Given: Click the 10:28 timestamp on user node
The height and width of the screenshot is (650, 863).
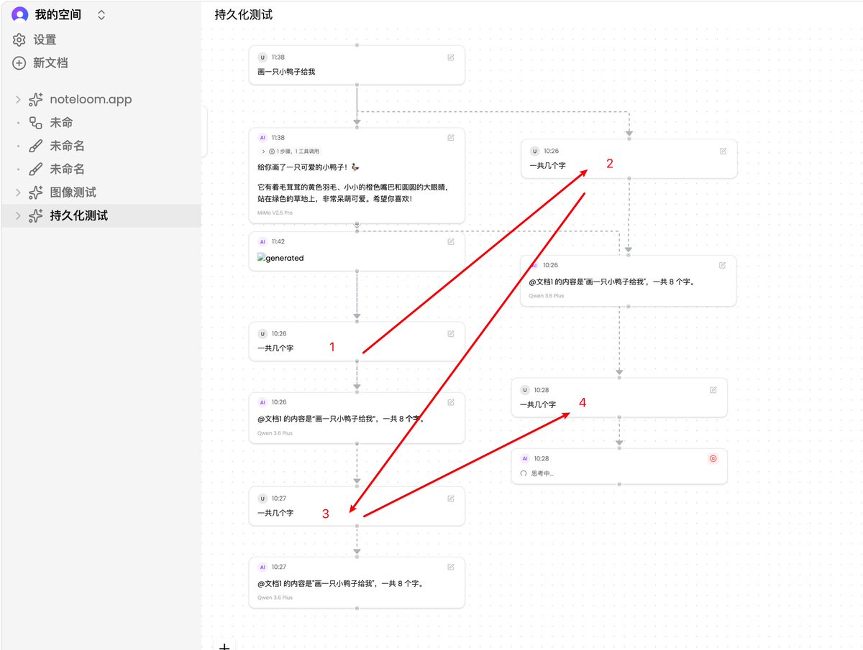Looking at the screenshot, I should 542,390.
